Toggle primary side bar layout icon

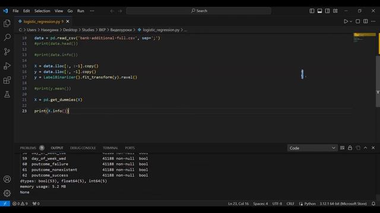tap(312, 11)
